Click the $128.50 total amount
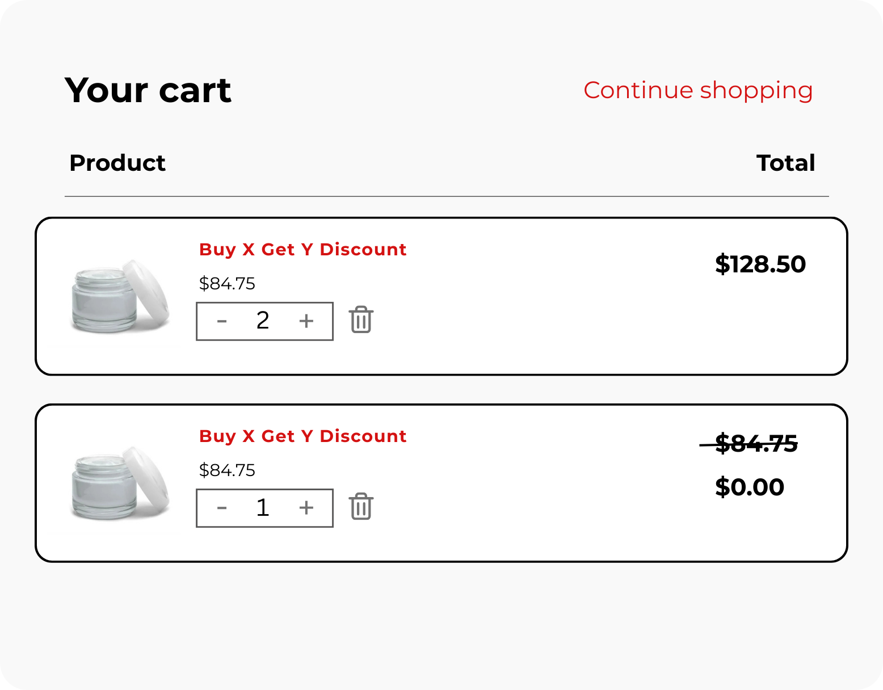 click(760, 264)
